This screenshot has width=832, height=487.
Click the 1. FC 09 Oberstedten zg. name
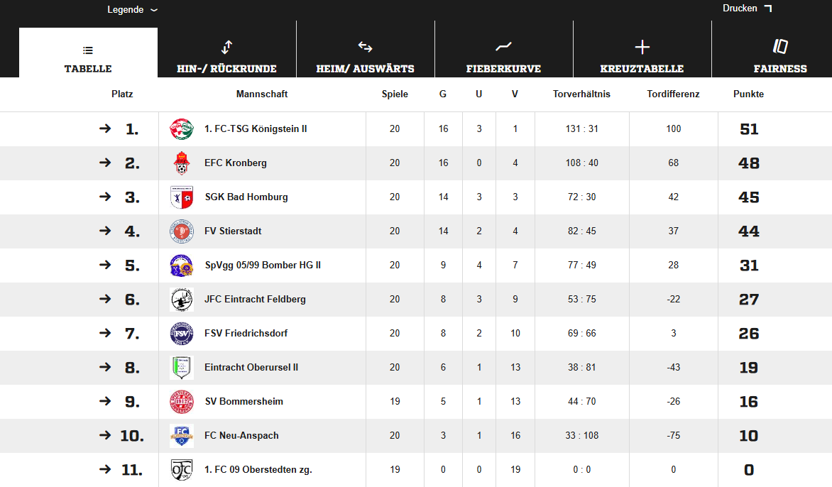258,470
